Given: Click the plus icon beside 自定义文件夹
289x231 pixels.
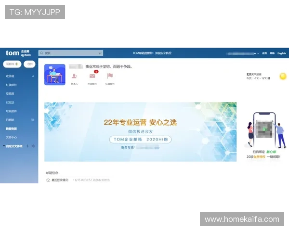Looking at the screenshot, I should pos(27,146).
